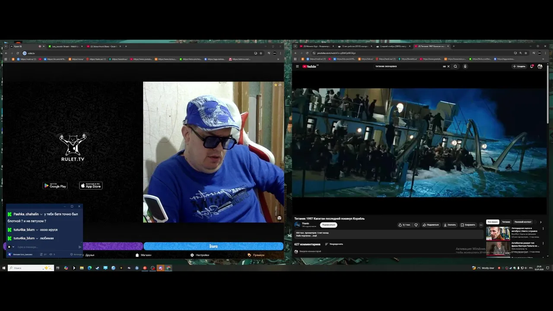
Task: Select the 'Похожий контент' filter chip
Action: (523, 222)
